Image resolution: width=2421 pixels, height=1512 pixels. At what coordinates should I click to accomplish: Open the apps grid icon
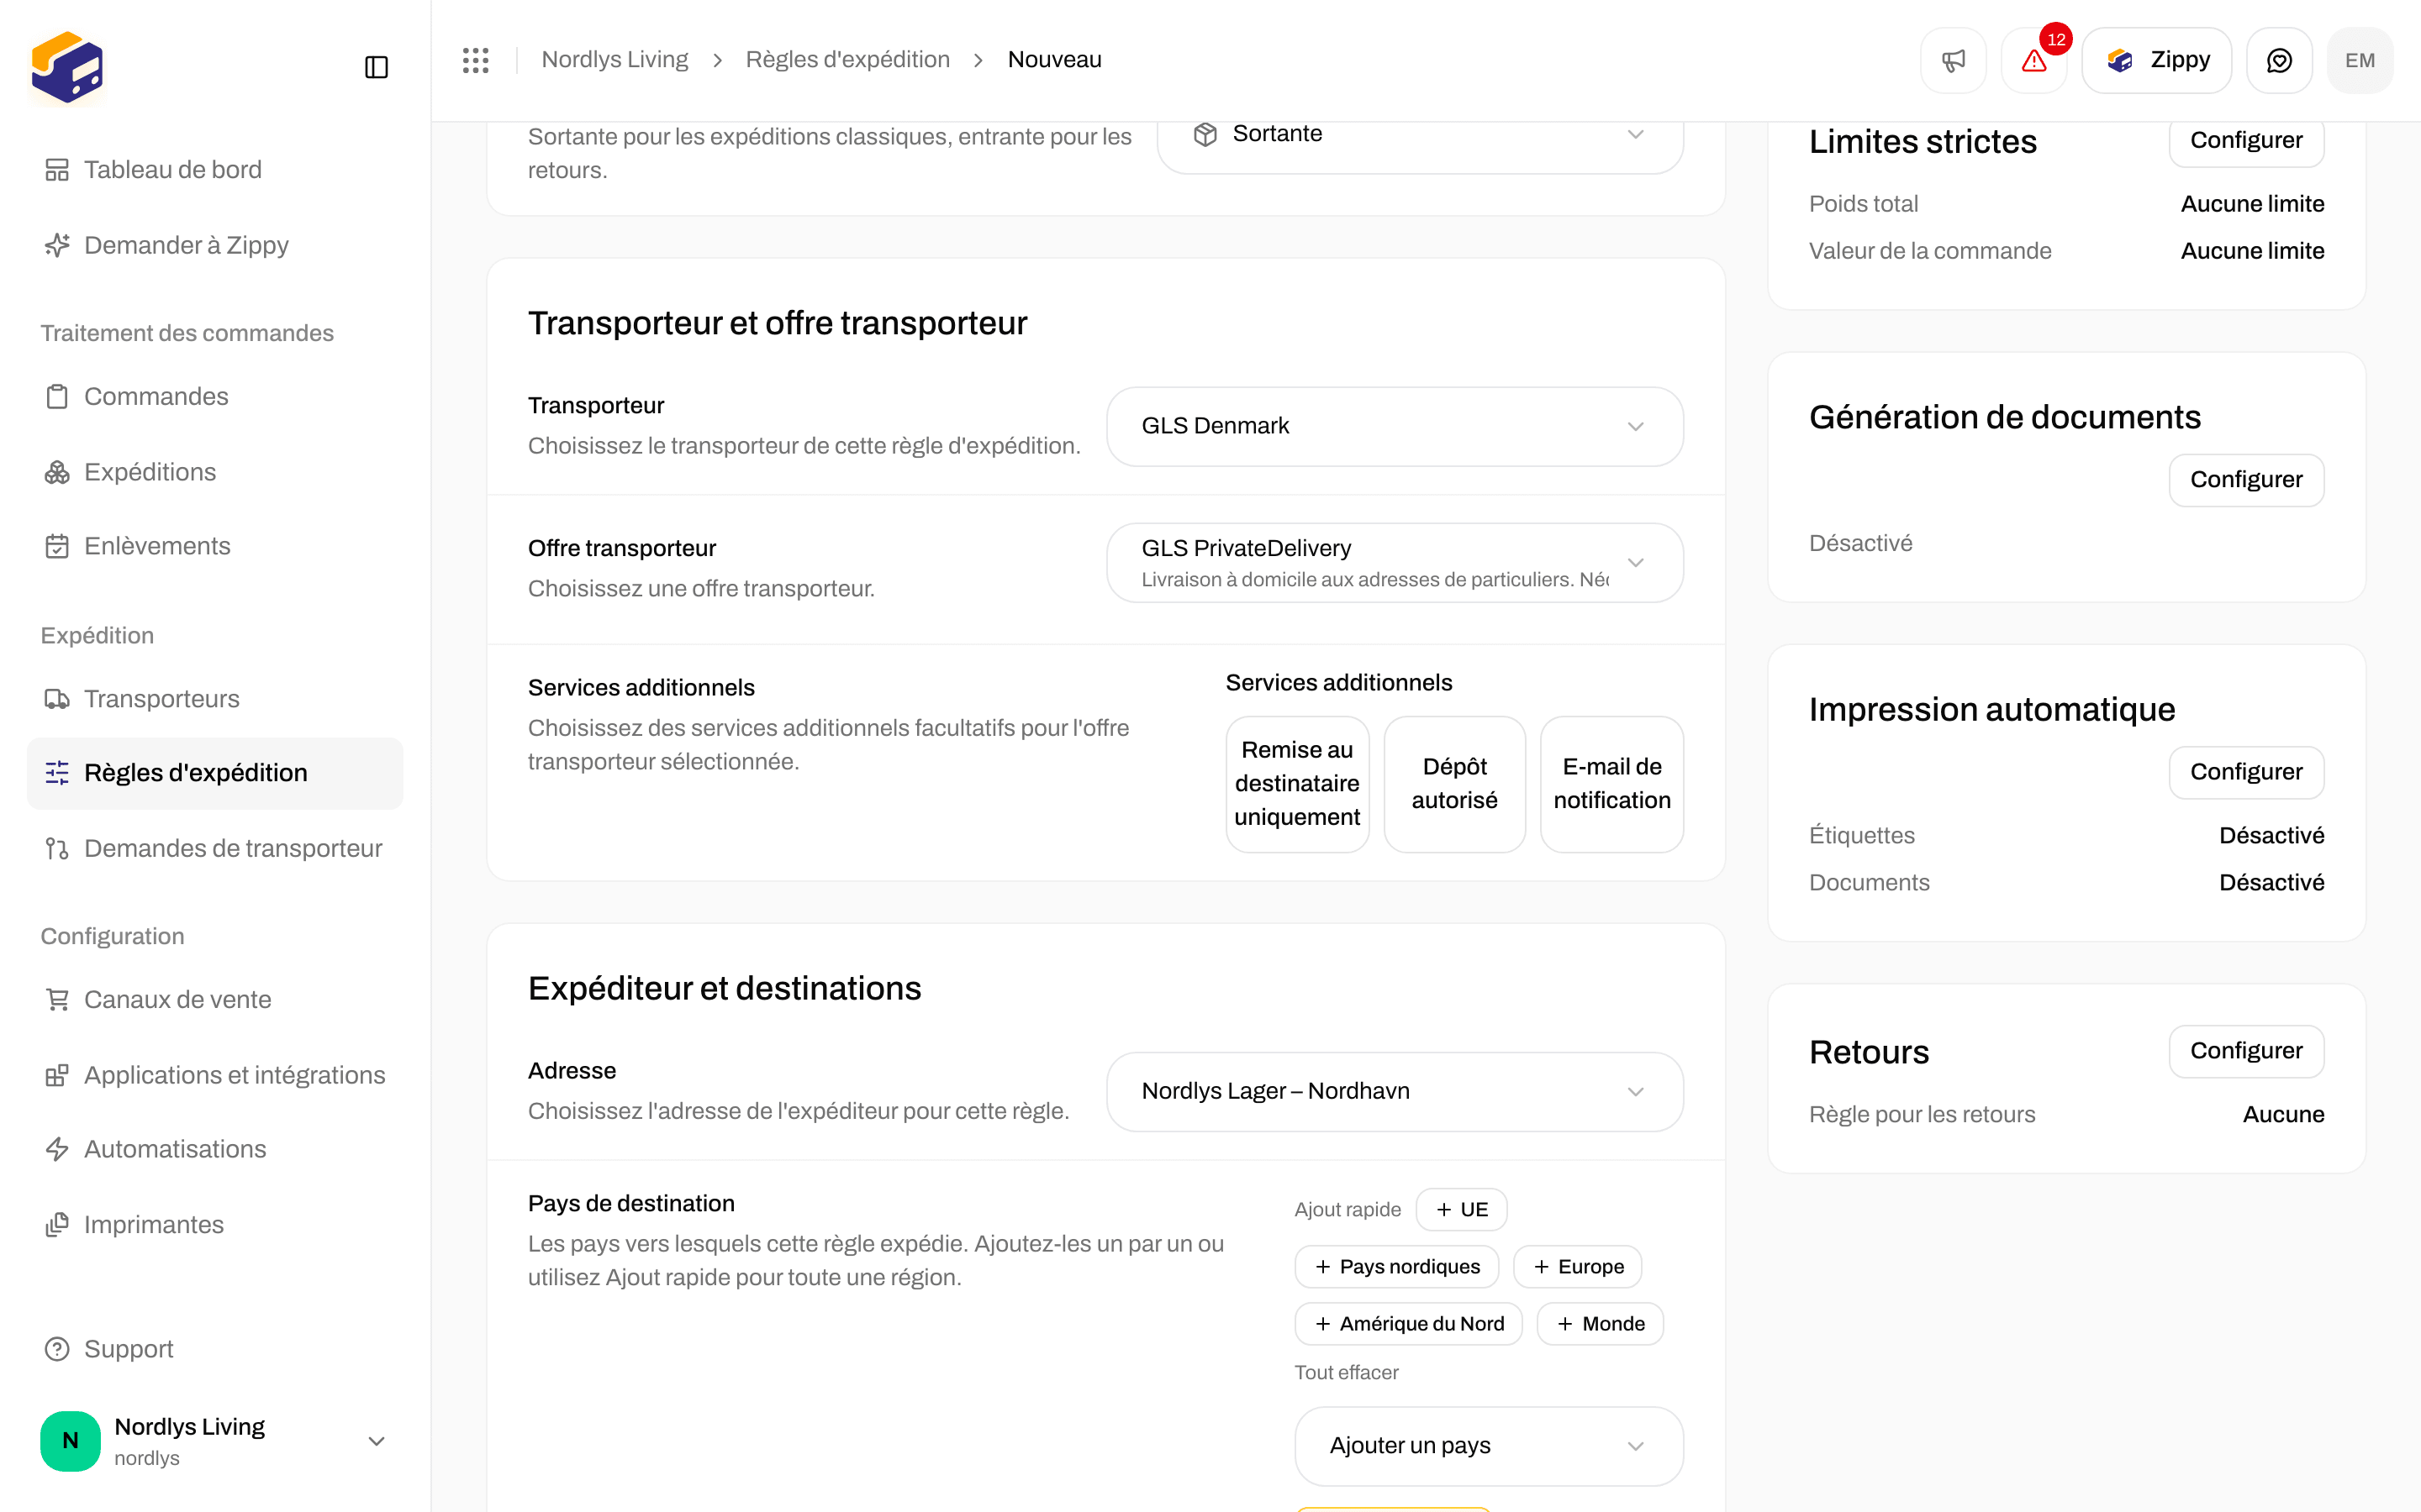pos(476,60)
